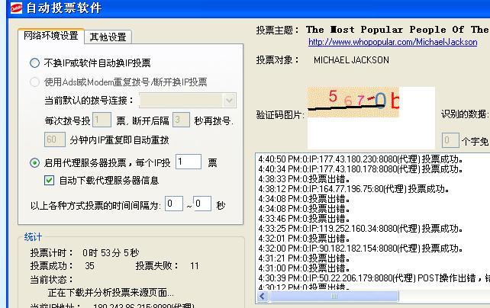
Task: Click the maximum time interval field before 秒
Action: 202,204
